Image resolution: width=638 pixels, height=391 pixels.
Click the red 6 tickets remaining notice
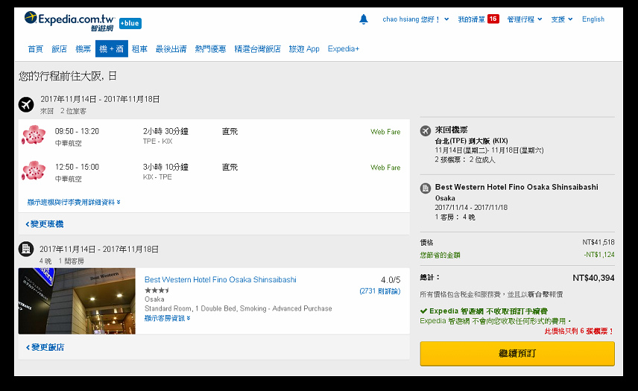click(x=579, y=331)
